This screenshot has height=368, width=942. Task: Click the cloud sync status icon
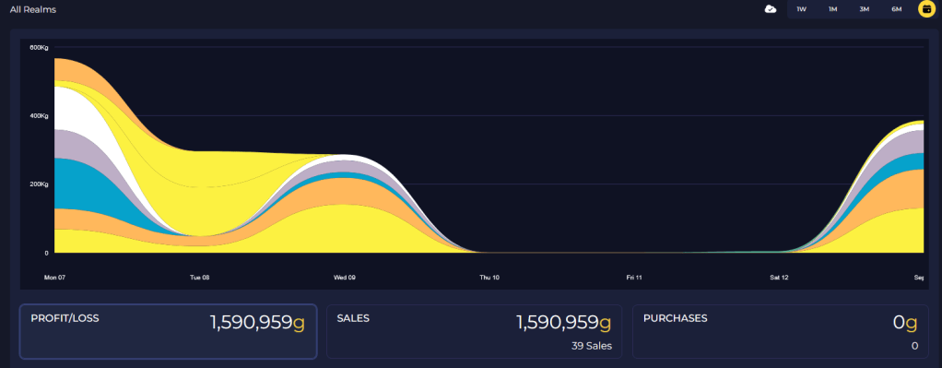pyautogui.click(x=771, y=9)
